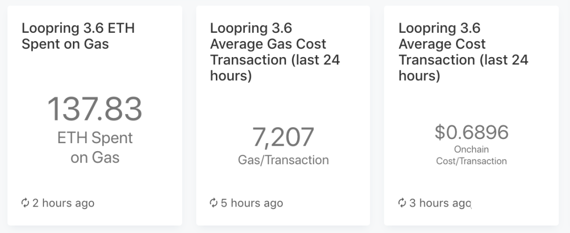
Task: Open the 'Loopring 3.6 ETH Spent on Gas' title
Action: point(78,36)
